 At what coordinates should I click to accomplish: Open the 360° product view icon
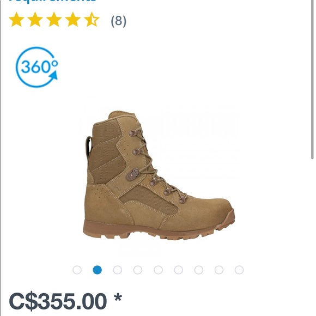pyautogui.click(x=37, y=67)
